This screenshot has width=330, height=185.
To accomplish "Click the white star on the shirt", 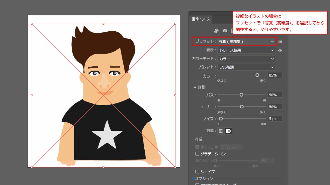I will click(107, 135).
